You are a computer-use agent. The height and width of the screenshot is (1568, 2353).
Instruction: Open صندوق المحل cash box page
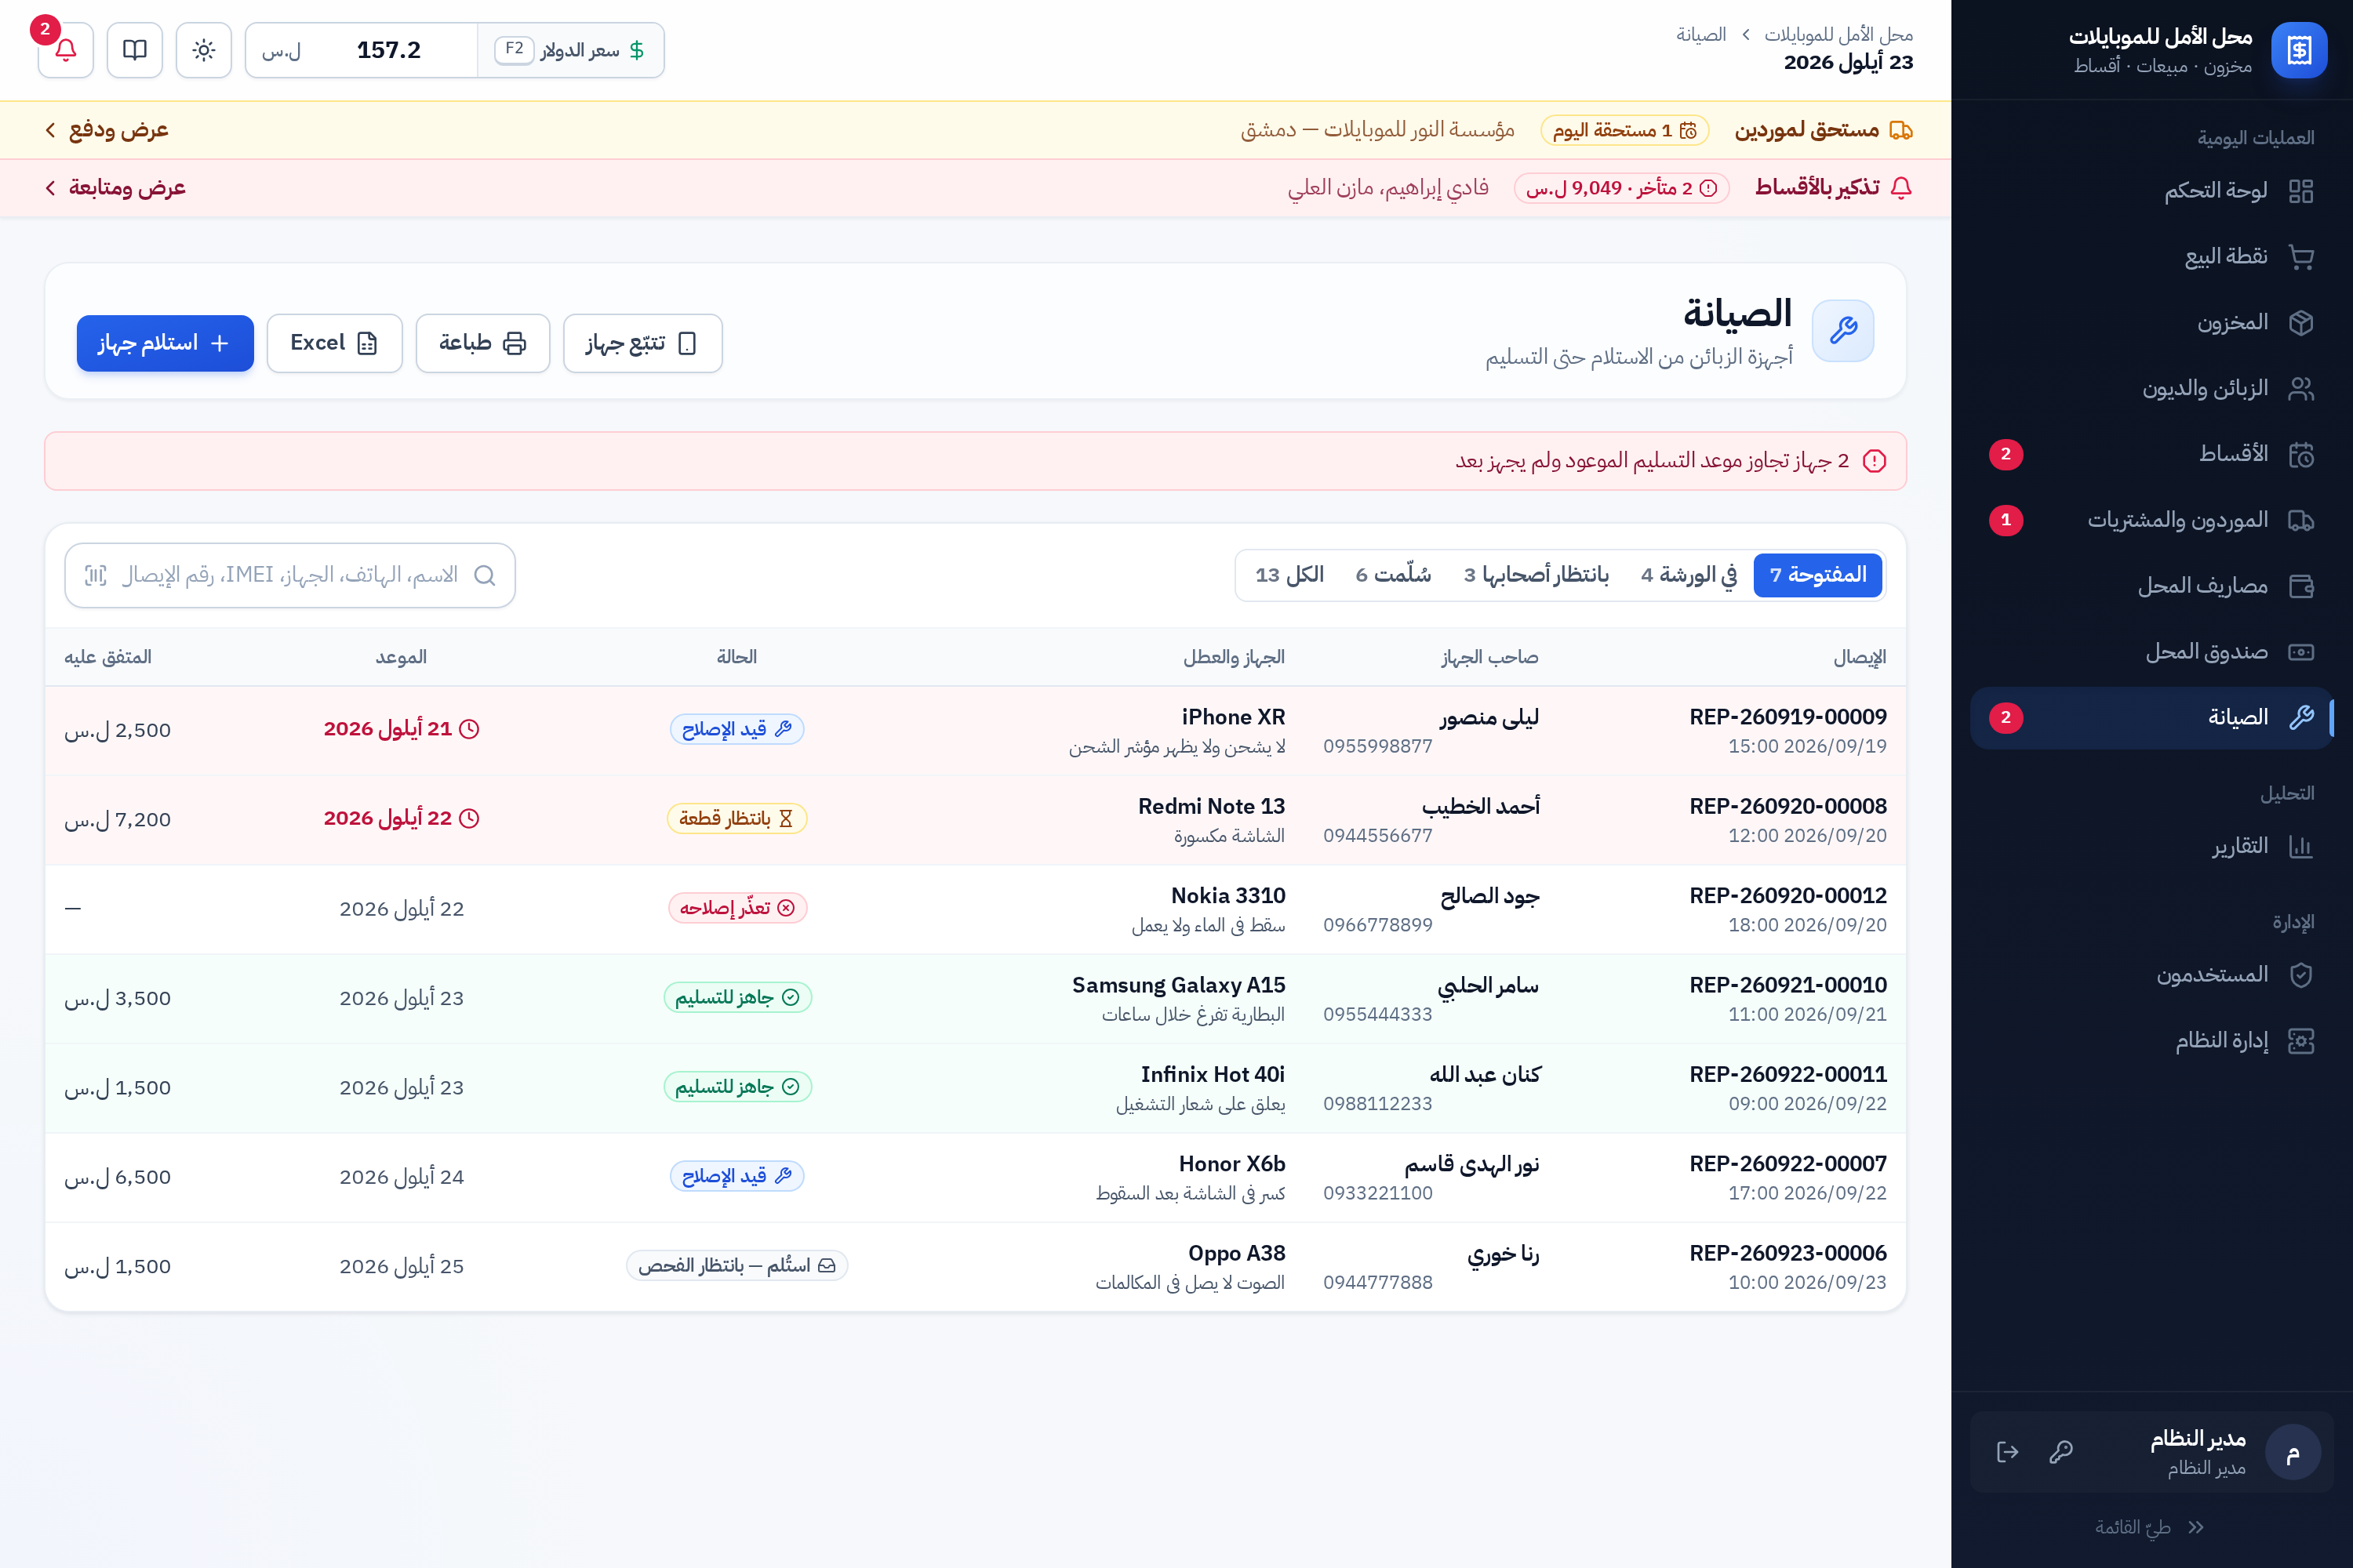(x=2151, y=653)
